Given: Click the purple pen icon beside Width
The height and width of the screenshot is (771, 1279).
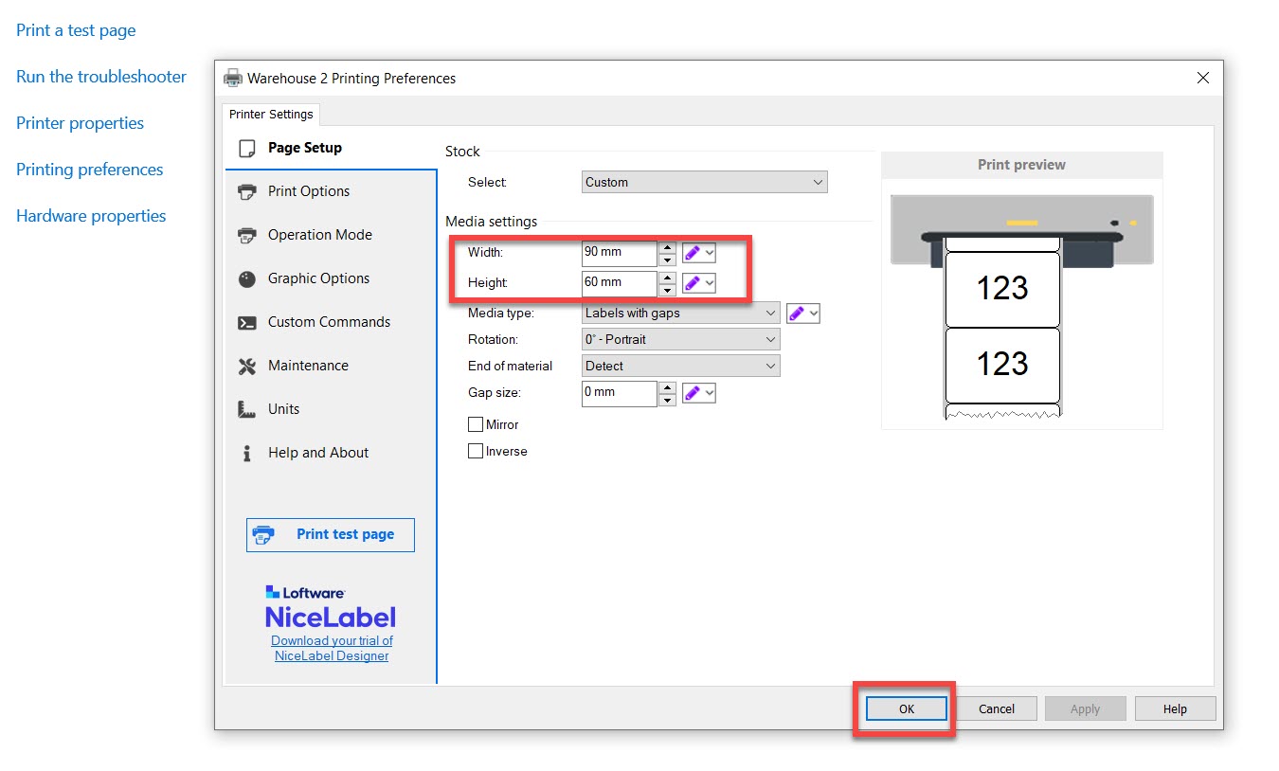Looking at the screenshot, I should pyautogui.click(x=693, y=253).
